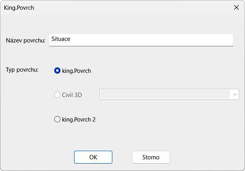245x171 pixels.
Task: Confirm the dialog with OK
Action: click(93, 157)
